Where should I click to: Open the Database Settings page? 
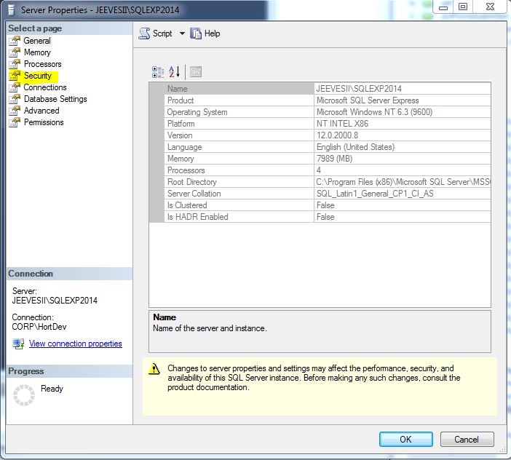tap(55, 99)
